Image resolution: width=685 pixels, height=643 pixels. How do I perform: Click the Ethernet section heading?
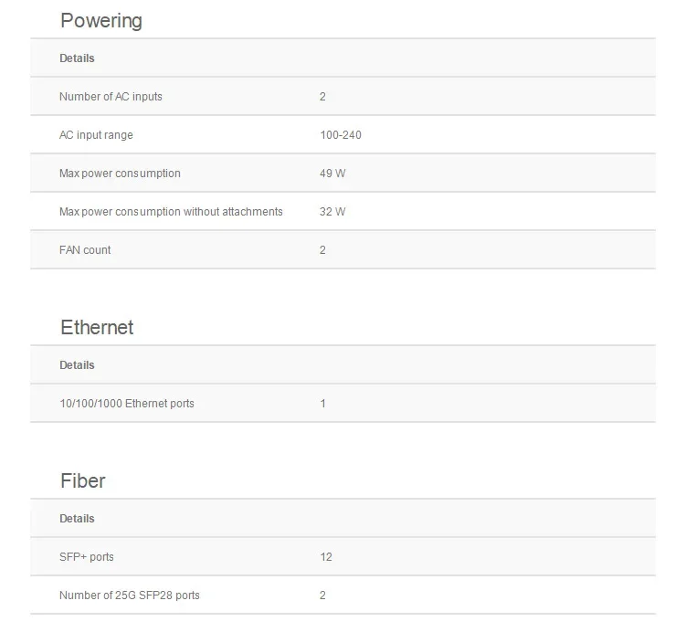(x=97, y=327)
